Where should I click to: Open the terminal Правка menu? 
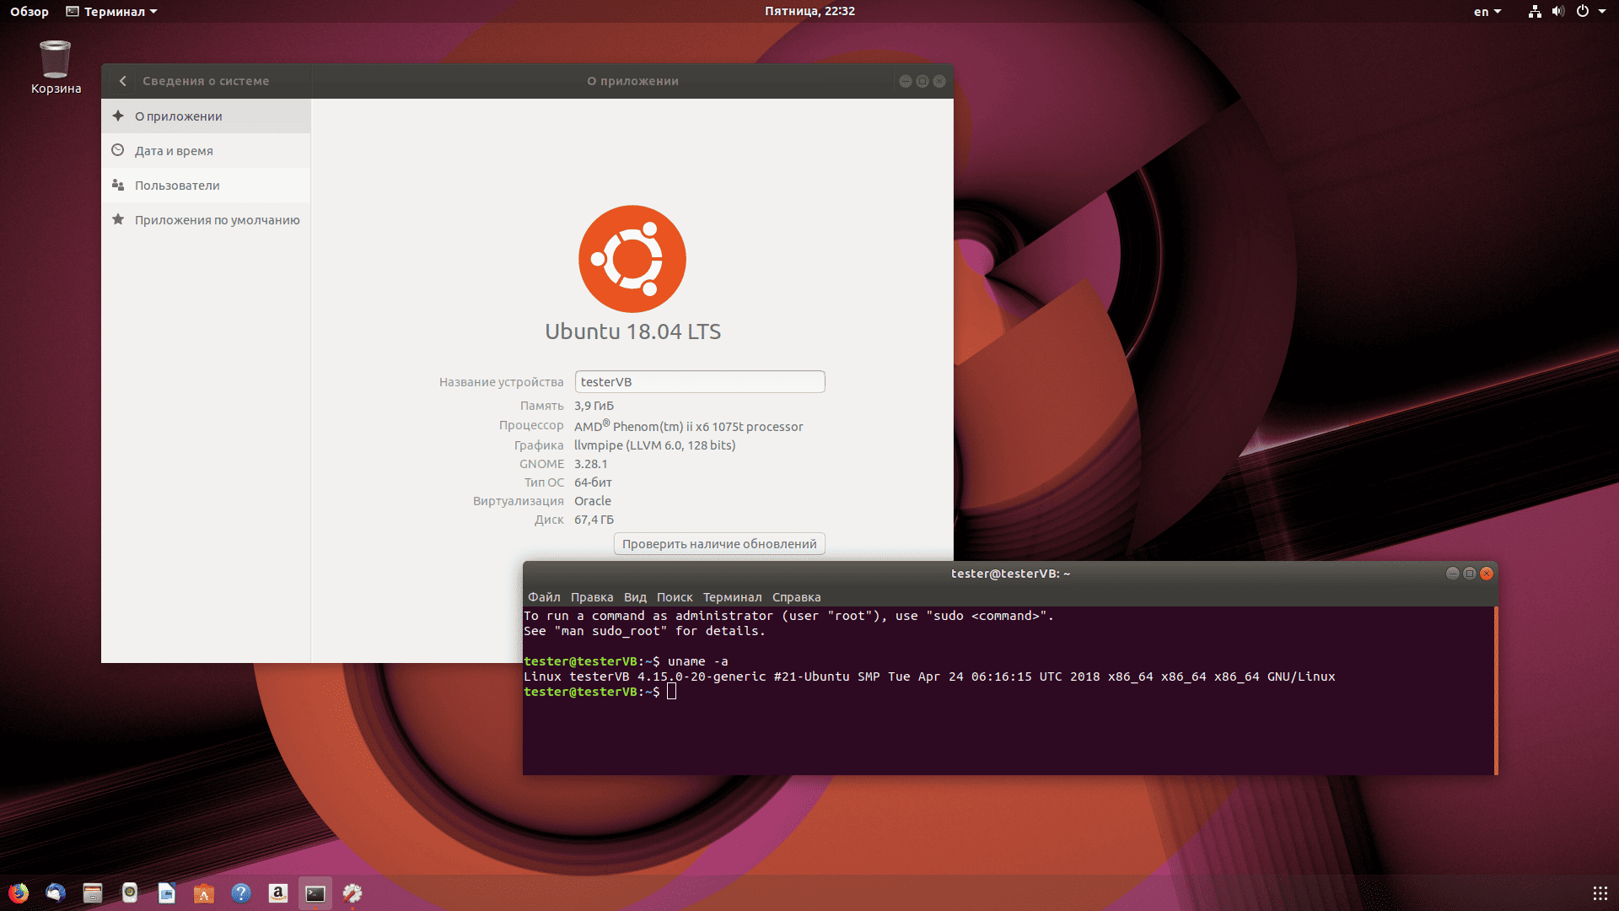(x=592, y=597)
